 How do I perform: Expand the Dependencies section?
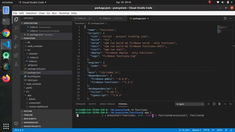(31, 122)
